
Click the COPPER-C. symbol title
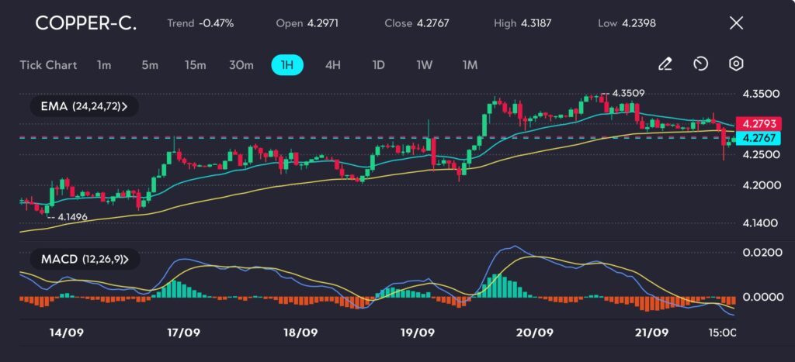pos(85,23)
